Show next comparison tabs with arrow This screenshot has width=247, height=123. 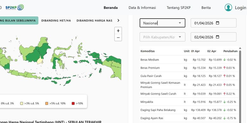(x=118, y=20)
